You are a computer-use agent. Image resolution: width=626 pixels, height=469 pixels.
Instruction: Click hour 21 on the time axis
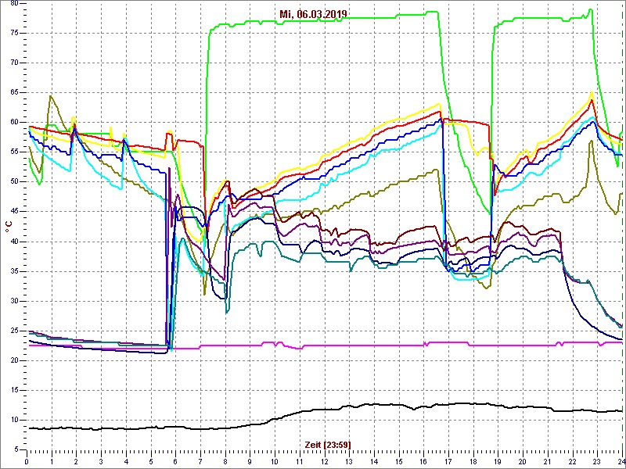pos(548,461)
